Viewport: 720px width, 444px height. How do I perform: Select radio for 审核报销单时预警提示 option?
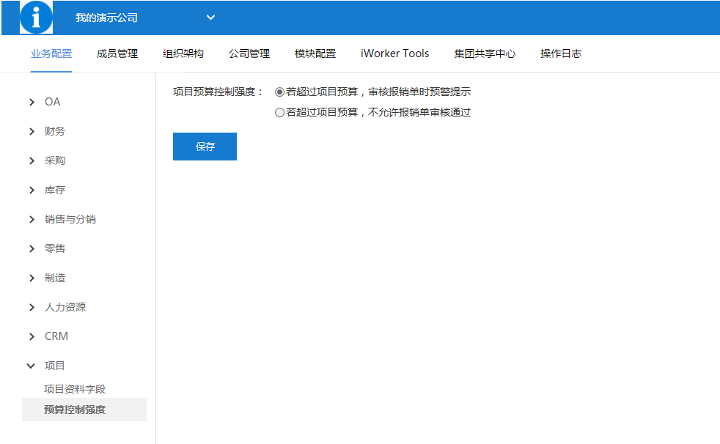point(279,92)
